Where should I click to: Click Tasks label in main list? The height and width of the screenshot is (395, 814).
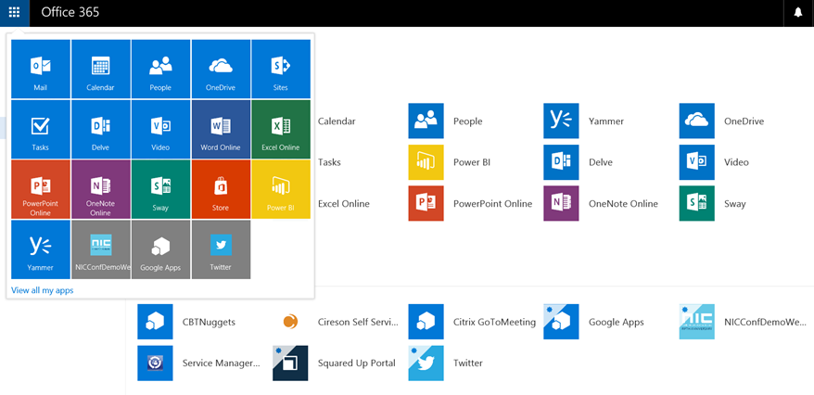point(329,162)
